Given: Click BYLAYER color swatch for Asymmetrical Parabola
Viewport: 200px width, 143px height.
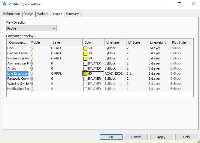Looking at the screenshot, I should tap(85, 64).
